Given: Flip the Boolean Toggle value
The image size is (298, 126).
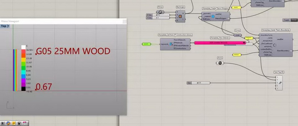Looking at the screenshot, I should point(293,20).
